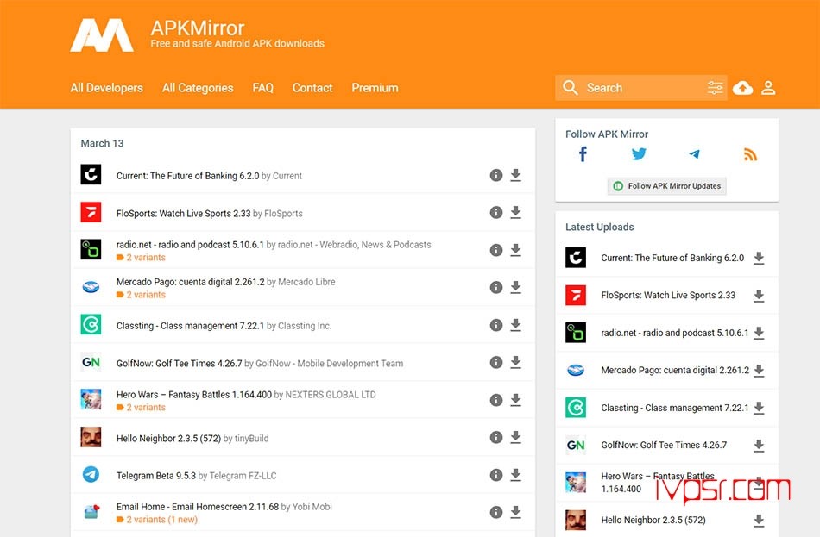
Task: Download GolfNow from main list
Action: pyautogui.click(x=515, y=362)
